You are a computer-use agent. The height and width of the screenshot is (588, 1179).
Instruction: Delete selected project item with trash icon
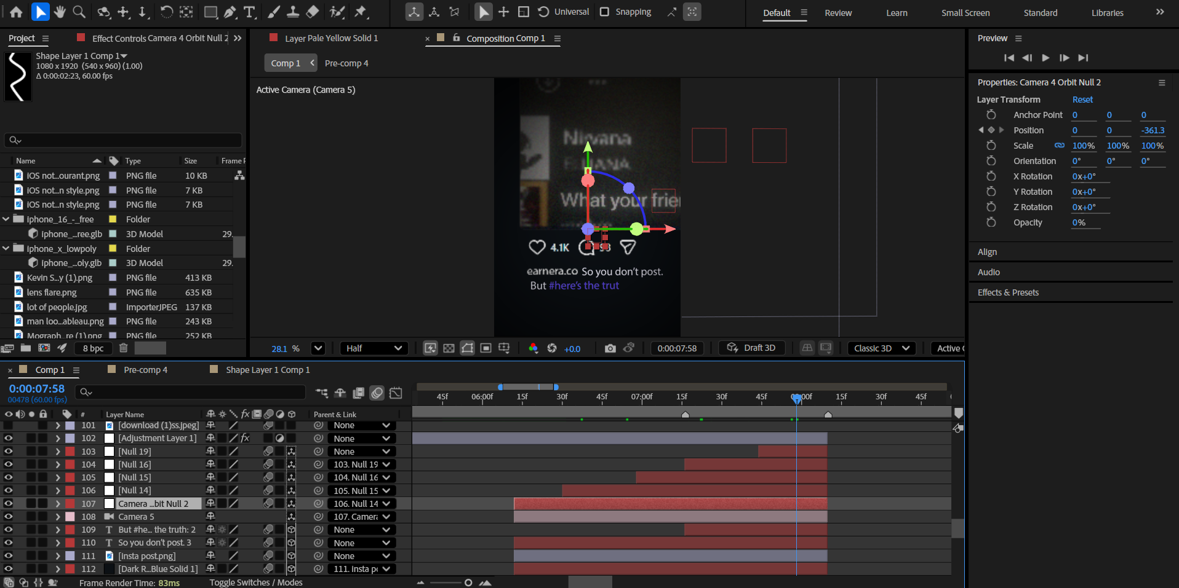coord(123,348)
